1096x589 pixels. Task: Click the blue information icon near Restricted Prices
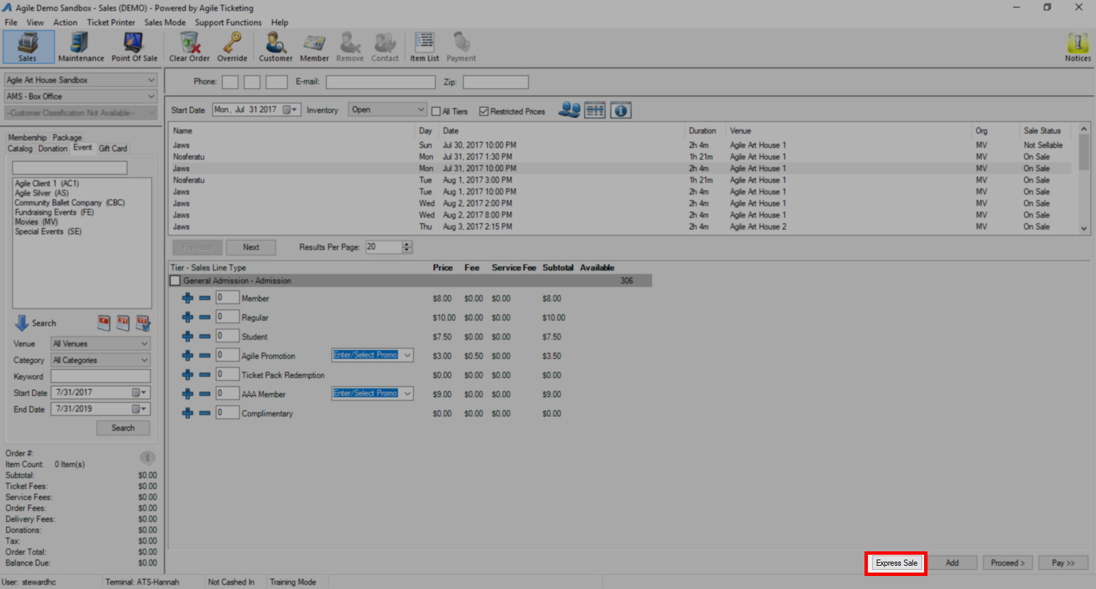[621, 110]
